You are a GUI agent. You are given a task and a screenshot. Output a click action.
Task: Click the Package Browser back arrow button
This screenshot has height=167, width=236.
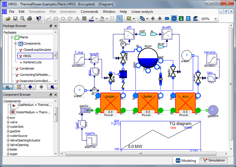30,87
